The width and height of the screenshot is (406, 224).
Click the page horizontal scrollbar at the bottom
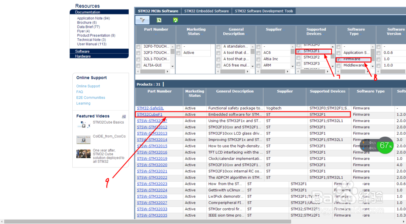click(x=148, y=222)
